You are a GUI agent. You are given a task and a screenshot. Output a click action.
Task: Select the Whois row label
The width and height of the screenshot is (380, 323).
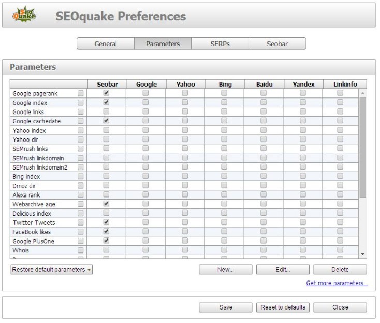[21, 250]
